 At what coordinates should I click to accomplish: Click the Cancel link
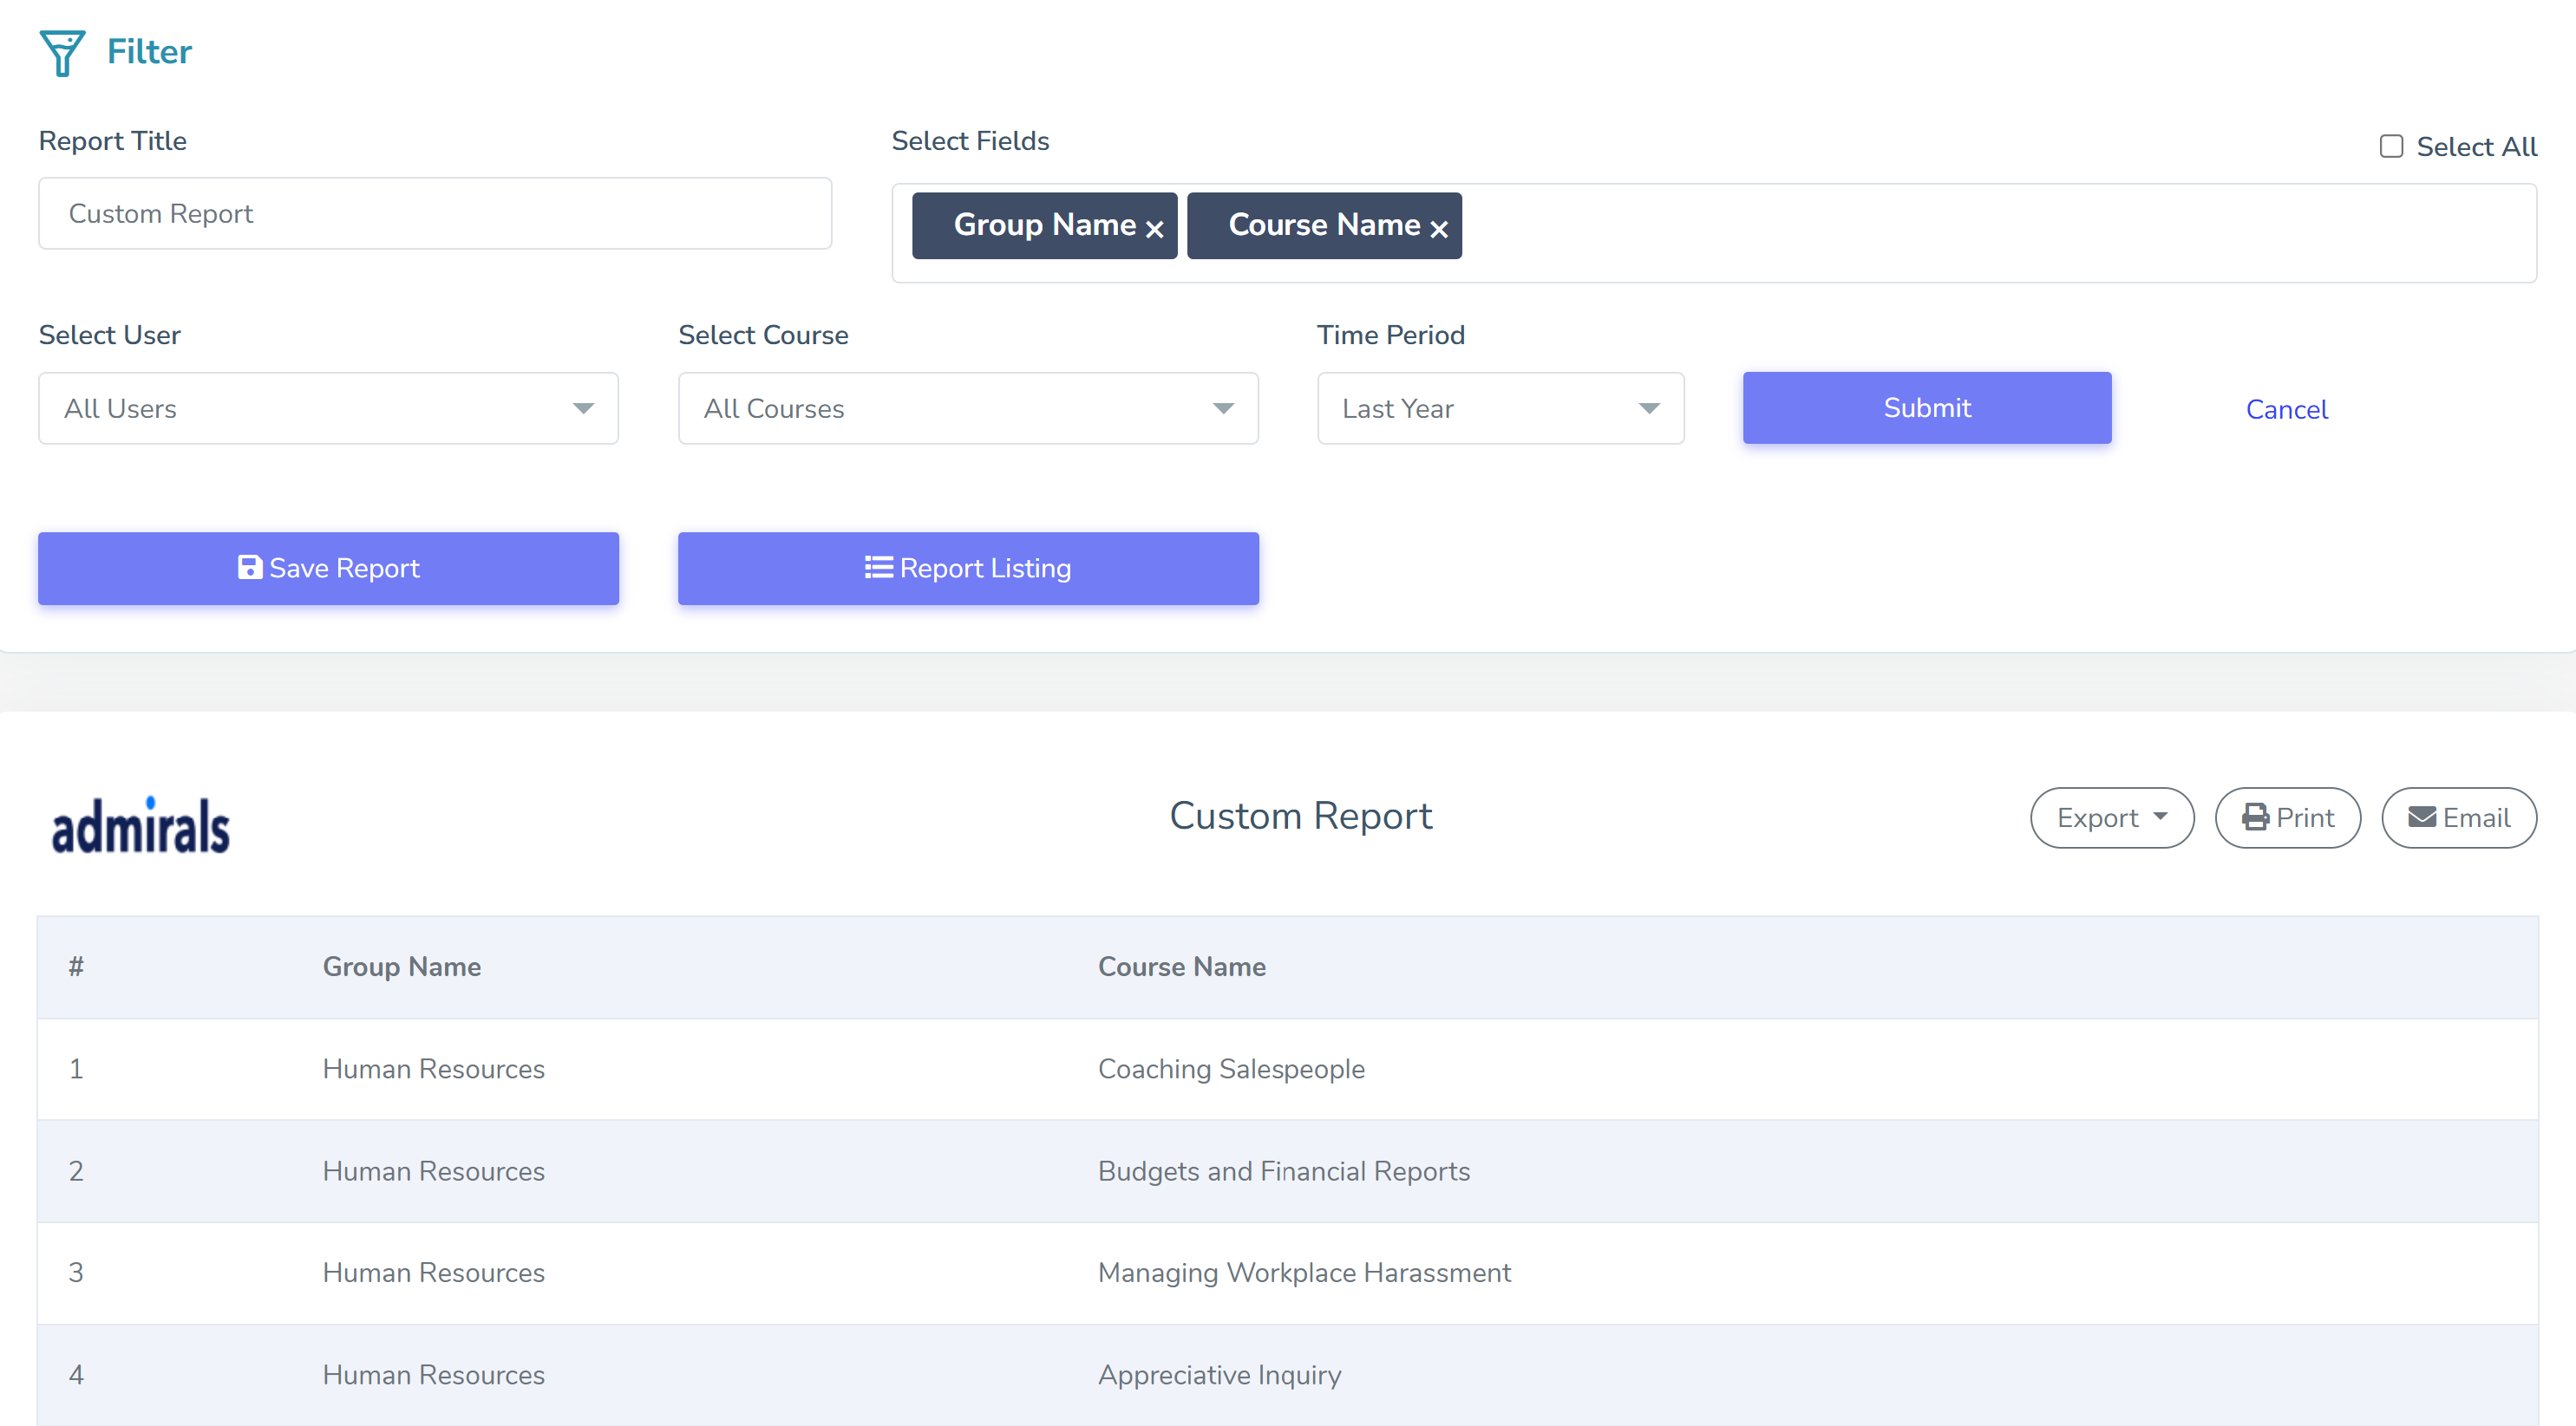click(2286, 410)
